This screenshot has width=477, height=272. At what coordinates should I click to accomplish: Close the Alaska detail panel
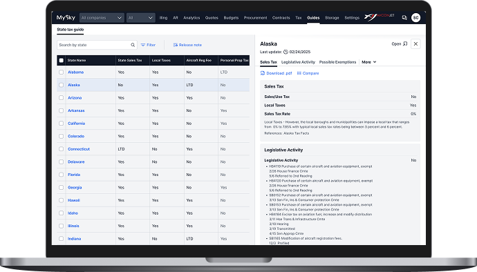point(415,43)
